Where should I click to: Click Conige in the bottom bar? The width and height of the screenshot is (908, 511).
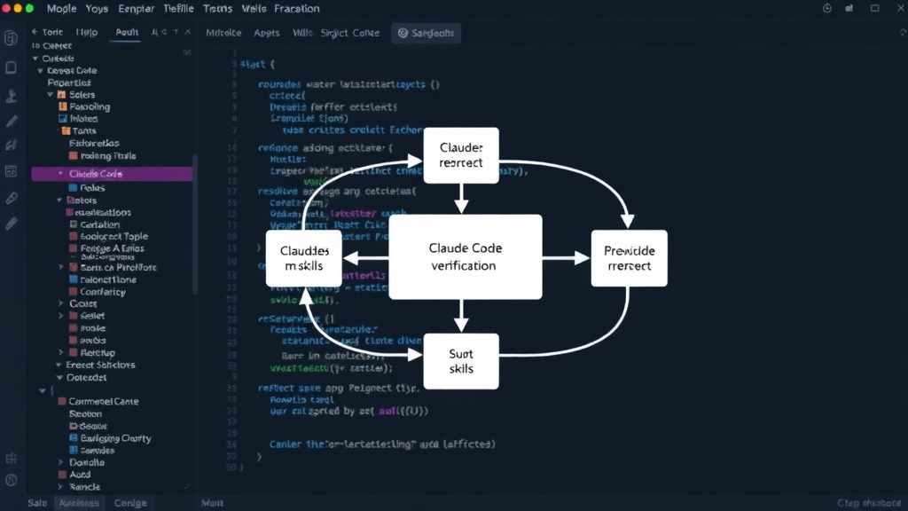tap(130, 503)
